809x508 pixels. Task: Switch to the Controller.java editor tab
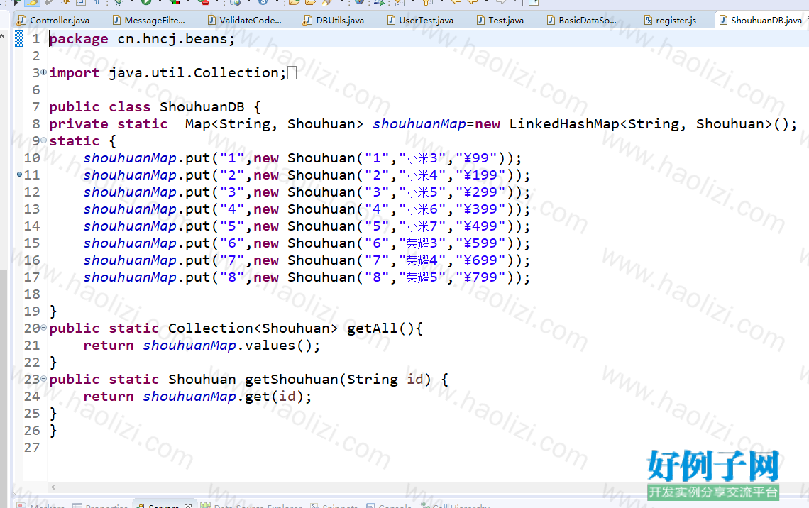coord(53,20)
